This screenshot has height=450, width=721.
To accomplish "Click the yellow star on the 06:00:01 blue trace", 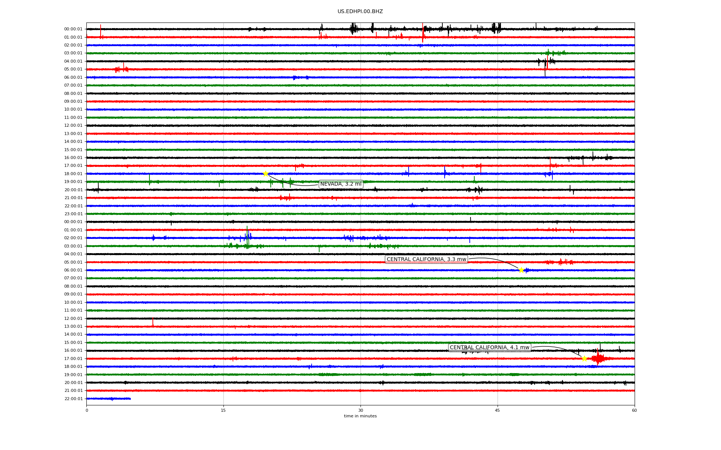I will pos(521,270).
